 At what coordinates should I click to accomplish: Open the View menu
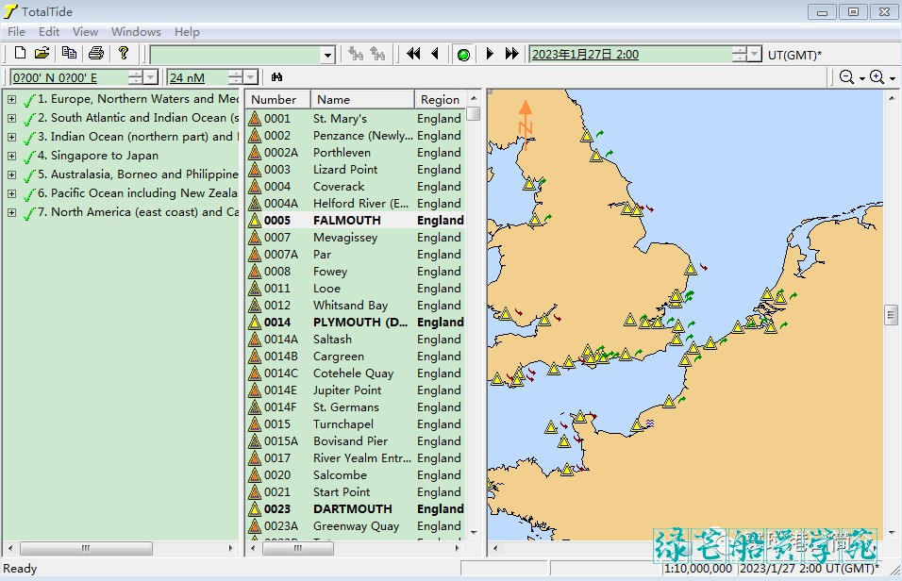click(85, 32)
